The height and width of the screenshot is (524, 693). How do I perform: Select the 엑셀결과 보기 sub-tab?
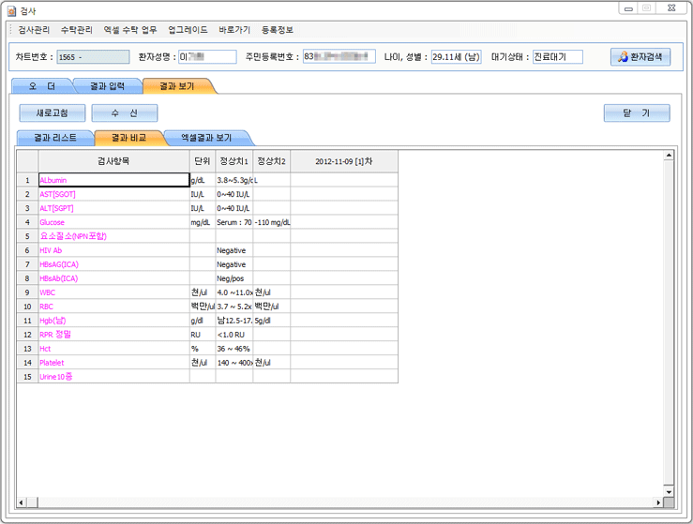(x=205, y=138)
